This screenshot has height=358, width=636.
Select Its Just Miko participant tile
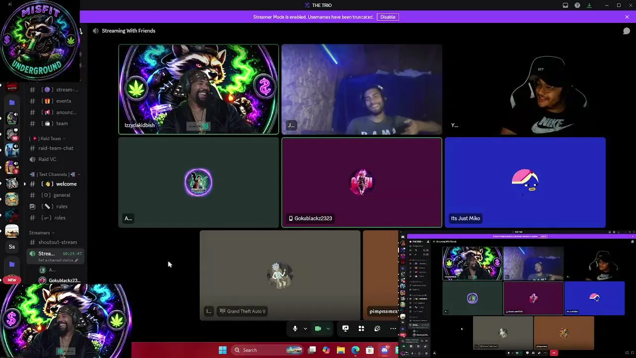(x=525, y=182)
